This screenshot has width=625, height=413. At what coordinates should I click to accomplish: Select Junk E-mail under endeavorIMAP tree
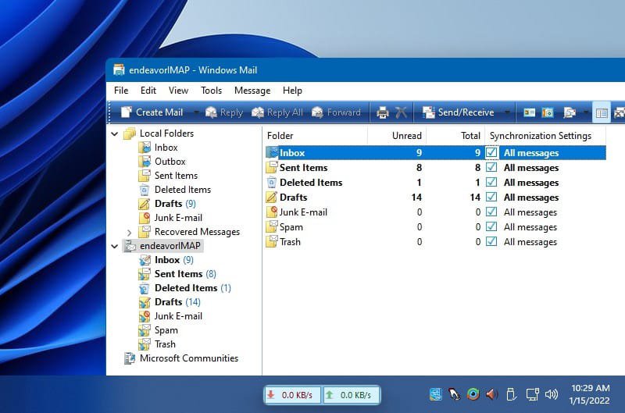[170, 316]
